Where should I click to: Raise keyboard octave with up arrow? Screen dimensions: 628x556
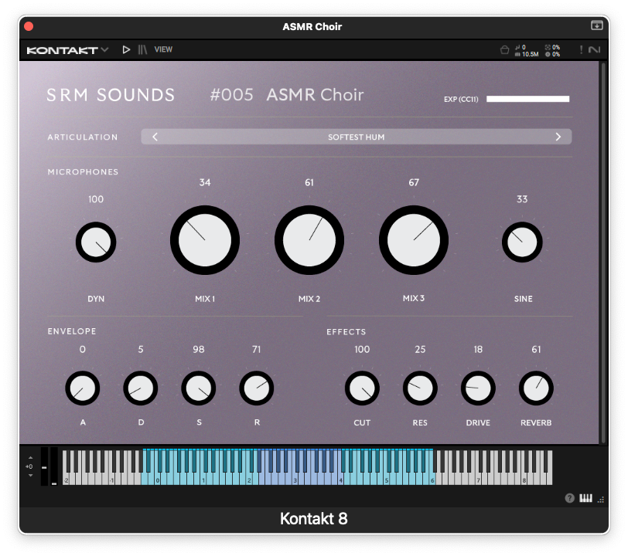pos(30,458)
